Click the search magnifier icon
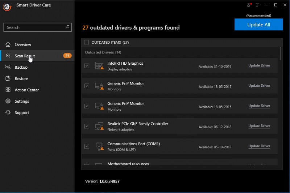 67,27
